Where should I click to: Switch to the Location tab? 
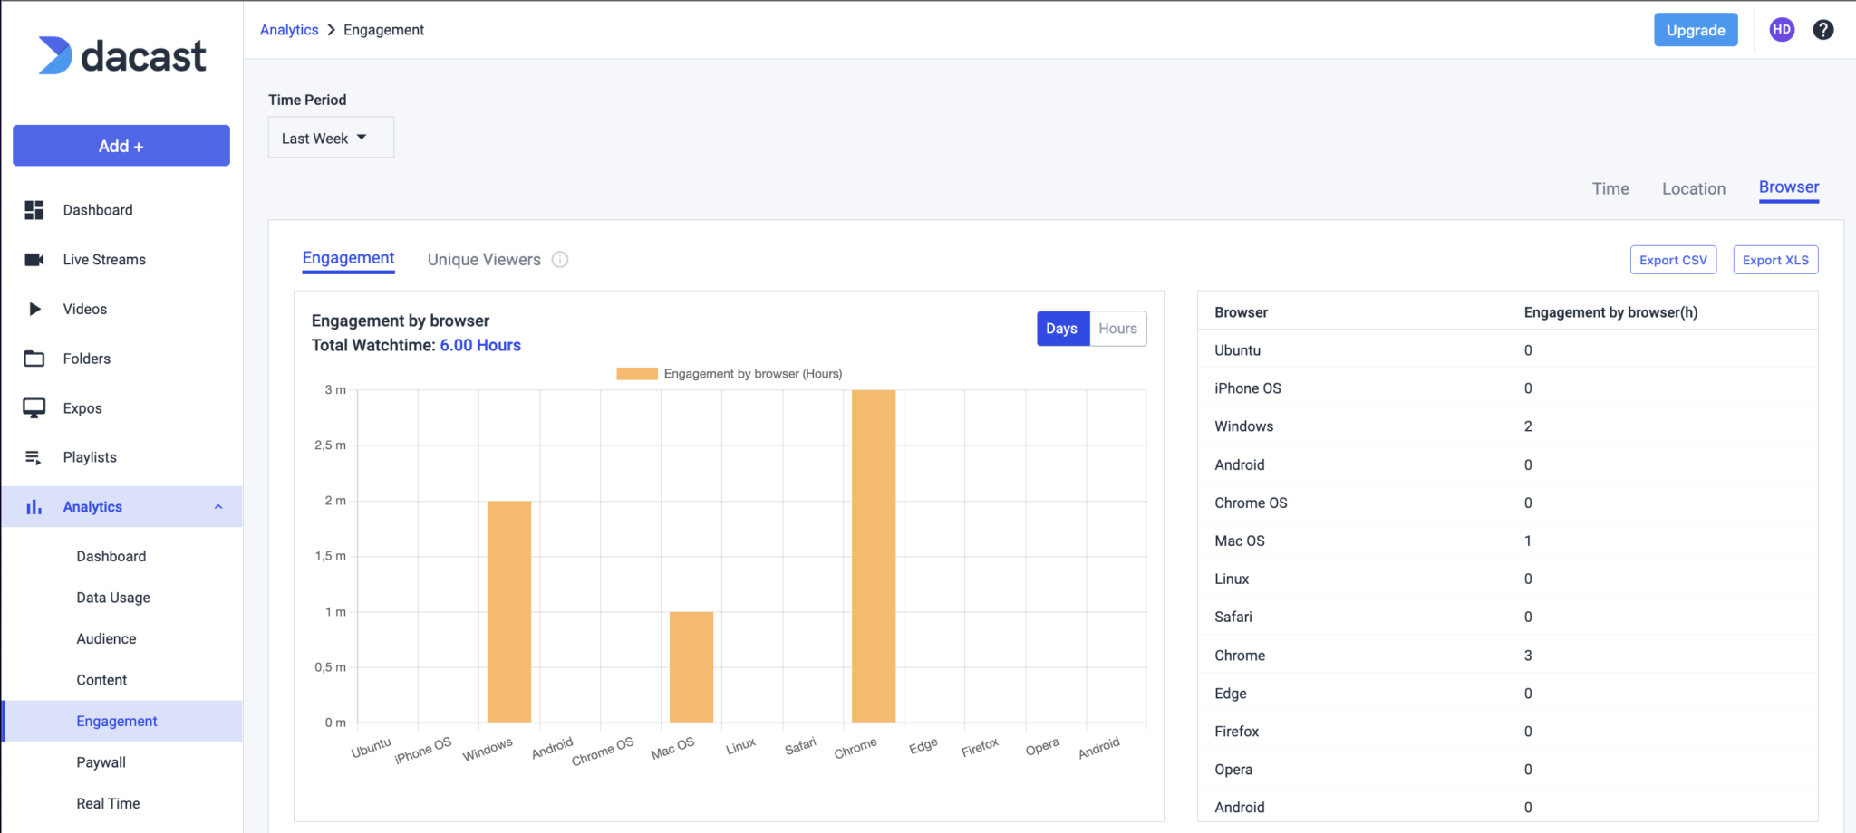(x=1693, y=188)
